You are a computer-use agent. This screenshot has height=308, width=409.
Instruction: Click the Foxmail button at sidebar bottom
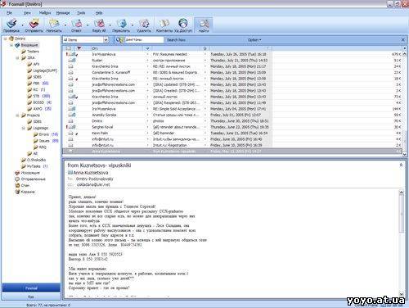coord(31,288)
